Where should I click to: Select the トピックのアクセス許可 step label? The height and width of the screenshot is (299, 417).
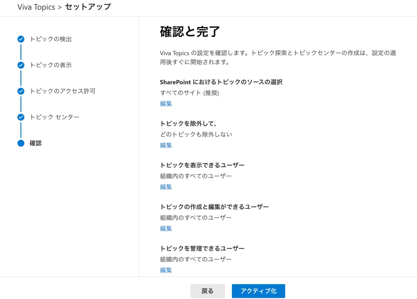pos(62,91)
